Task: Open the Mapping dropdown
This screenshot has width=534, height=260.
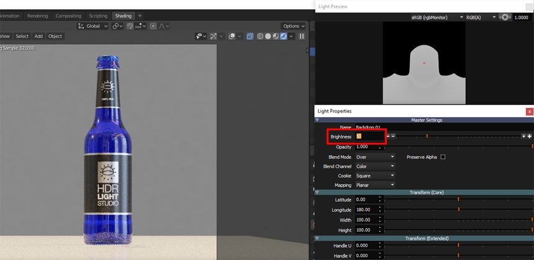Action: (x=375, y=185)
